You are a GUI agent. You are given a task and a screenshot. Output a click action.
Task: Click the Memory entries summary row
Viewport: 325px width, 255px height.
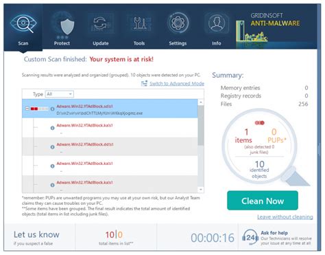click(264, 88)
